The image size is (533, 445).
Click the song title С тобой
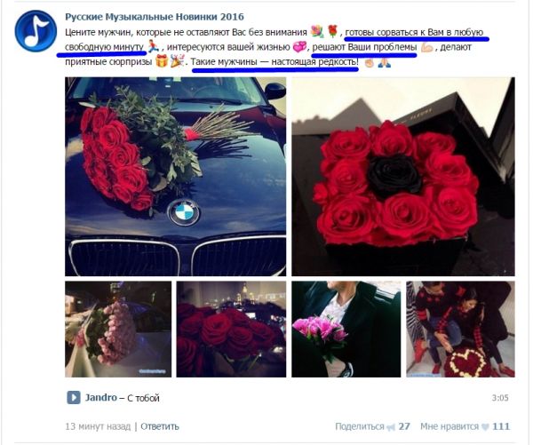143,398
